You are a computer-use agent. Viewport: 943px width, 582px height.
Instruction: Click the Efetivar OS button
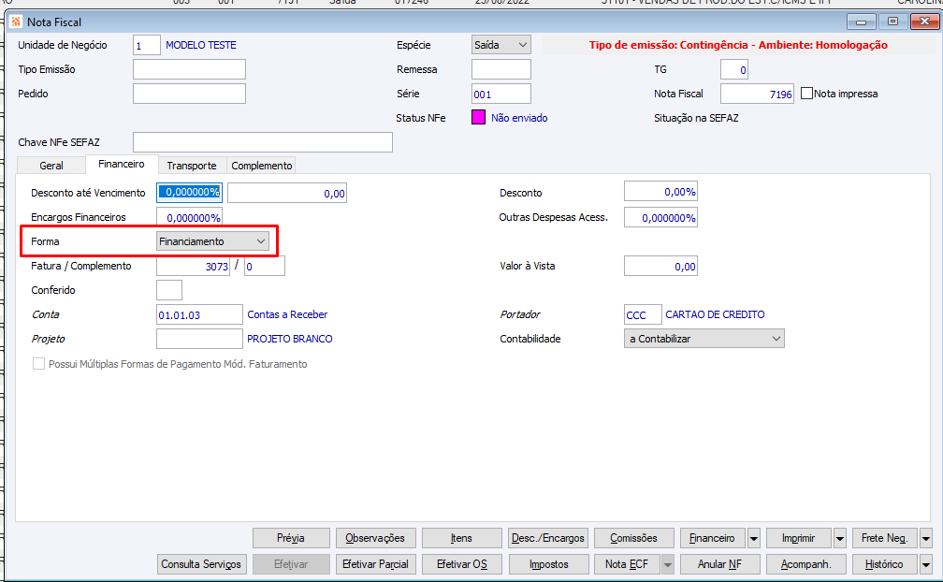click(462, 564)
